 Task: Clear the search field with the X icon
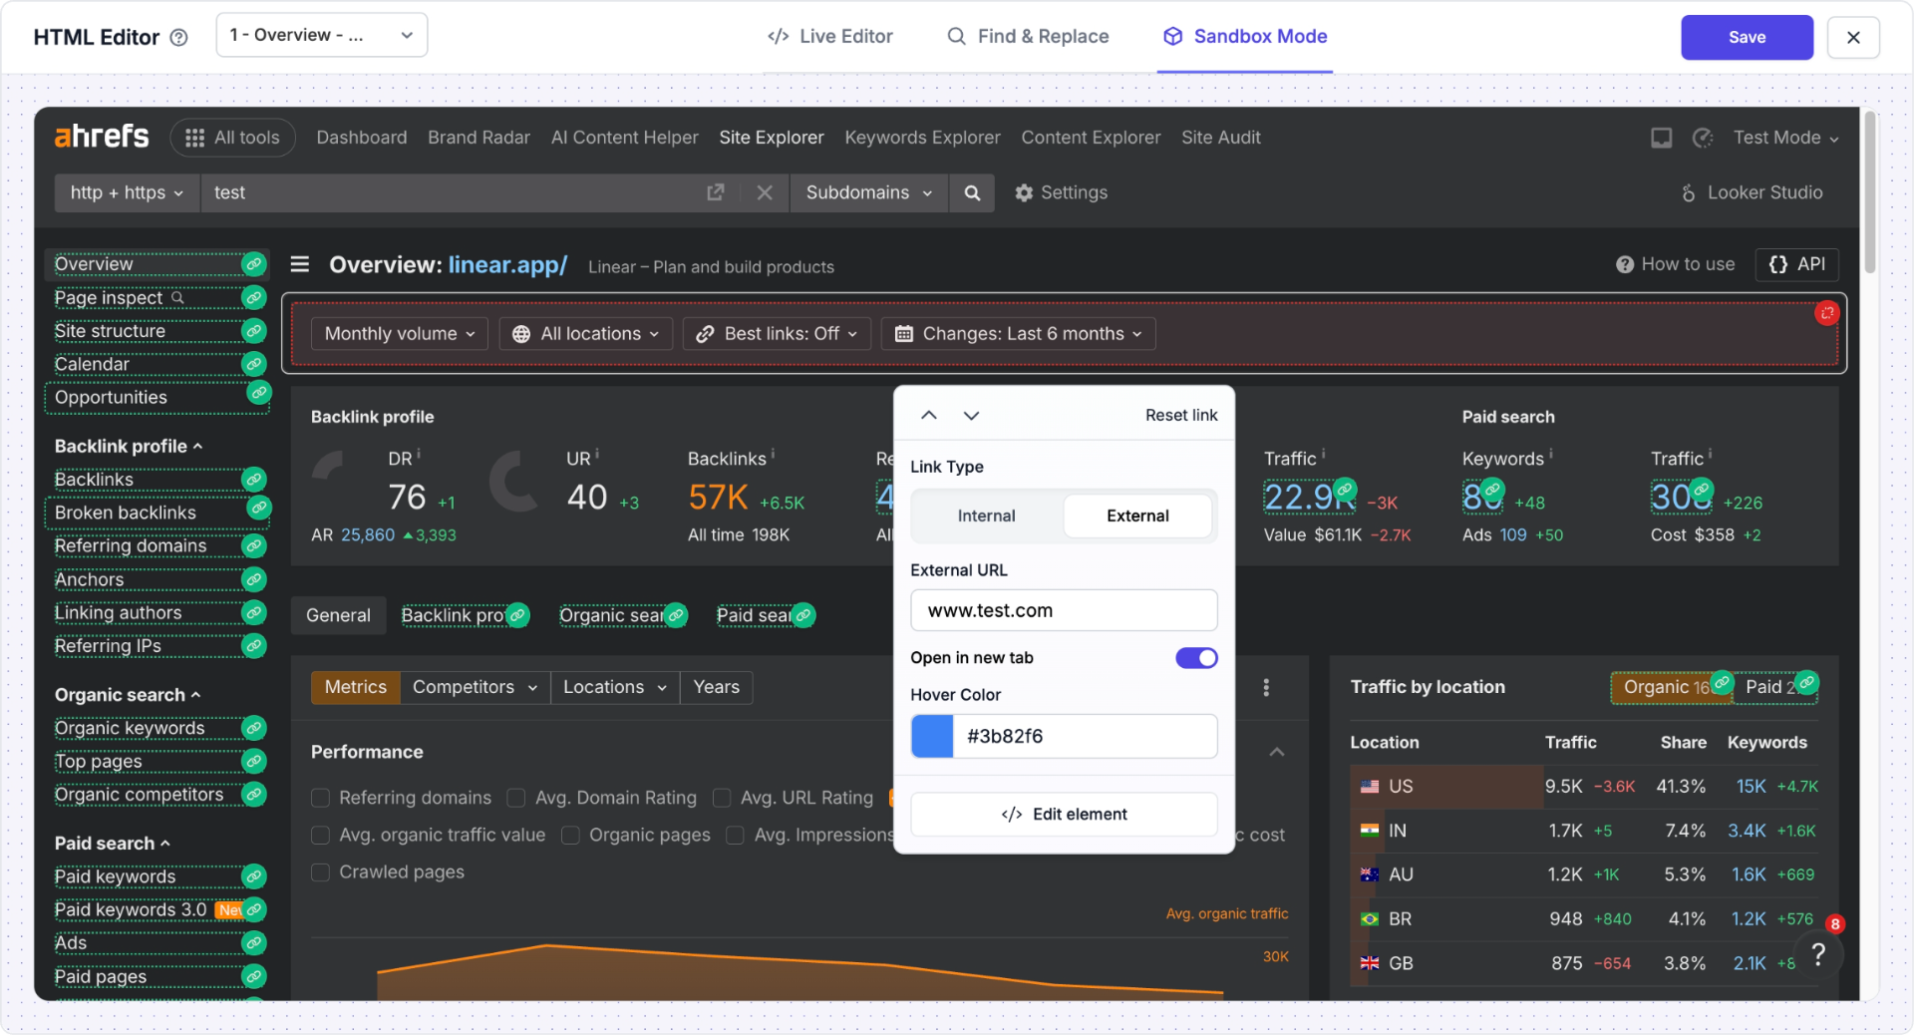764,192
